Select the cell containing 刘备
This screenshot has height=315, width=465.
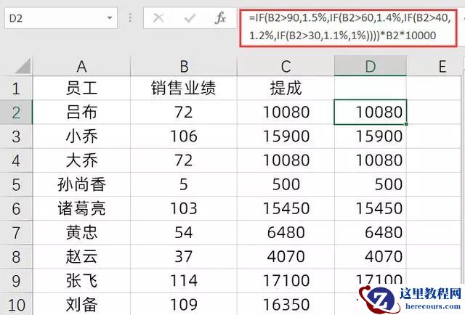point(81,304)
